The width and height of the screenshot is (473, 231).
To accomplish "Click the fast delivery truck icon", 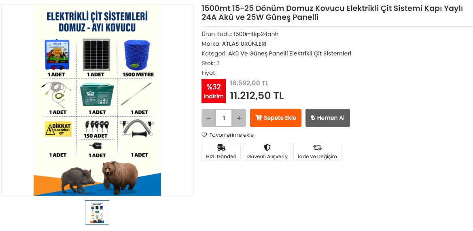I will click(x=221, y=148).
